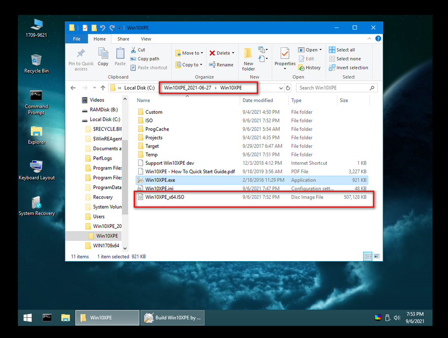Screen dimensions: 448x338
Task: Expand Easy access dropdown in ribbon
Action: coord(263,59)
